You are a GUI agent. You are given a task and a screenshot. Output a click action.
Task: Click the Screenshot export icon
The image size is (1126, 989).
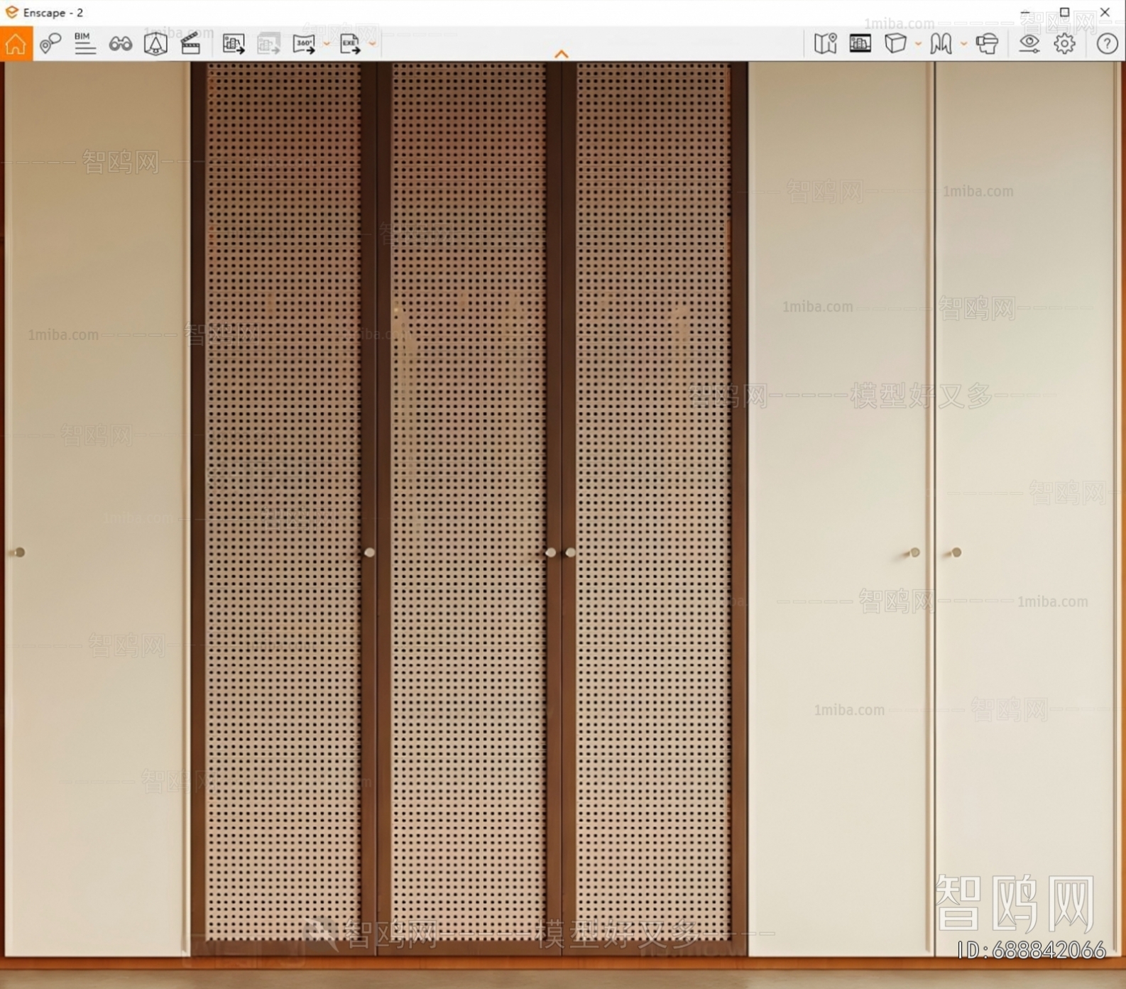(234, 44)
